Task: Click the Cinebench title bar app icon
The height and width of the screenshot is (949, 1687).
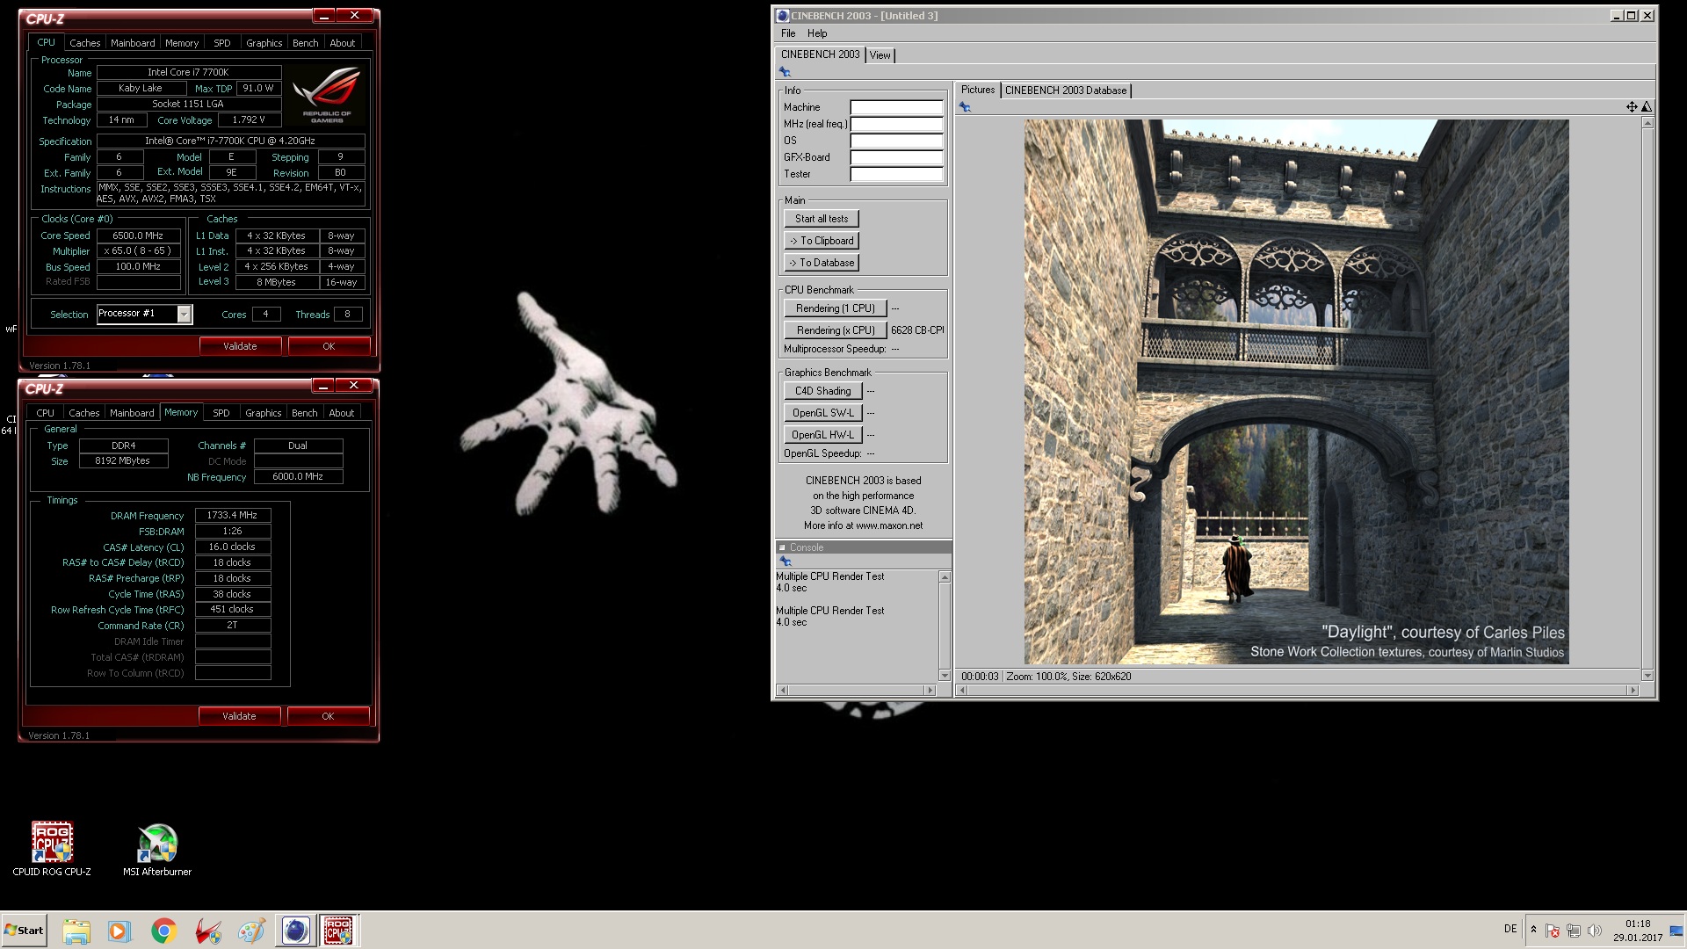Action: pos(783,16)
